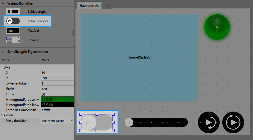253x140 pixels.
Task: Toggle the write-access lock switch on canvas
Action: tap(97, 122)
